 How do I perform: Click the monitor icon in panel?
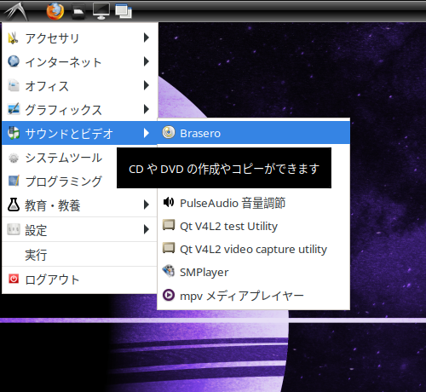pyautogui.click(x=101, y=11)
